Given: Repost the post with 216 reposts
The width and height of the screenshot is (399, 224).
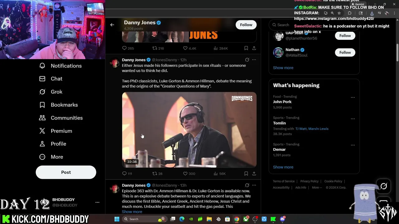Looking at the screenshot, I should pos(158,48).
